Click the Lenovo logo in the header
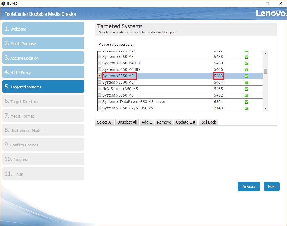Image resolution: width=287 pixels, height=226 pixels. coord(271,13)
